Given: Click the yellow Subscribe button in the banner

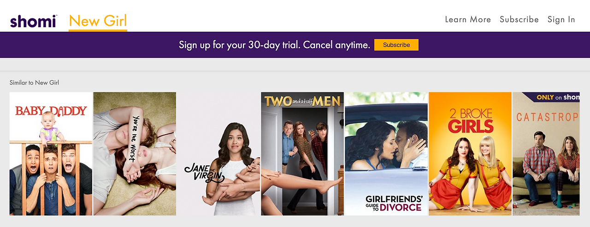Looking at the screenshot, I should coord(396,45).
